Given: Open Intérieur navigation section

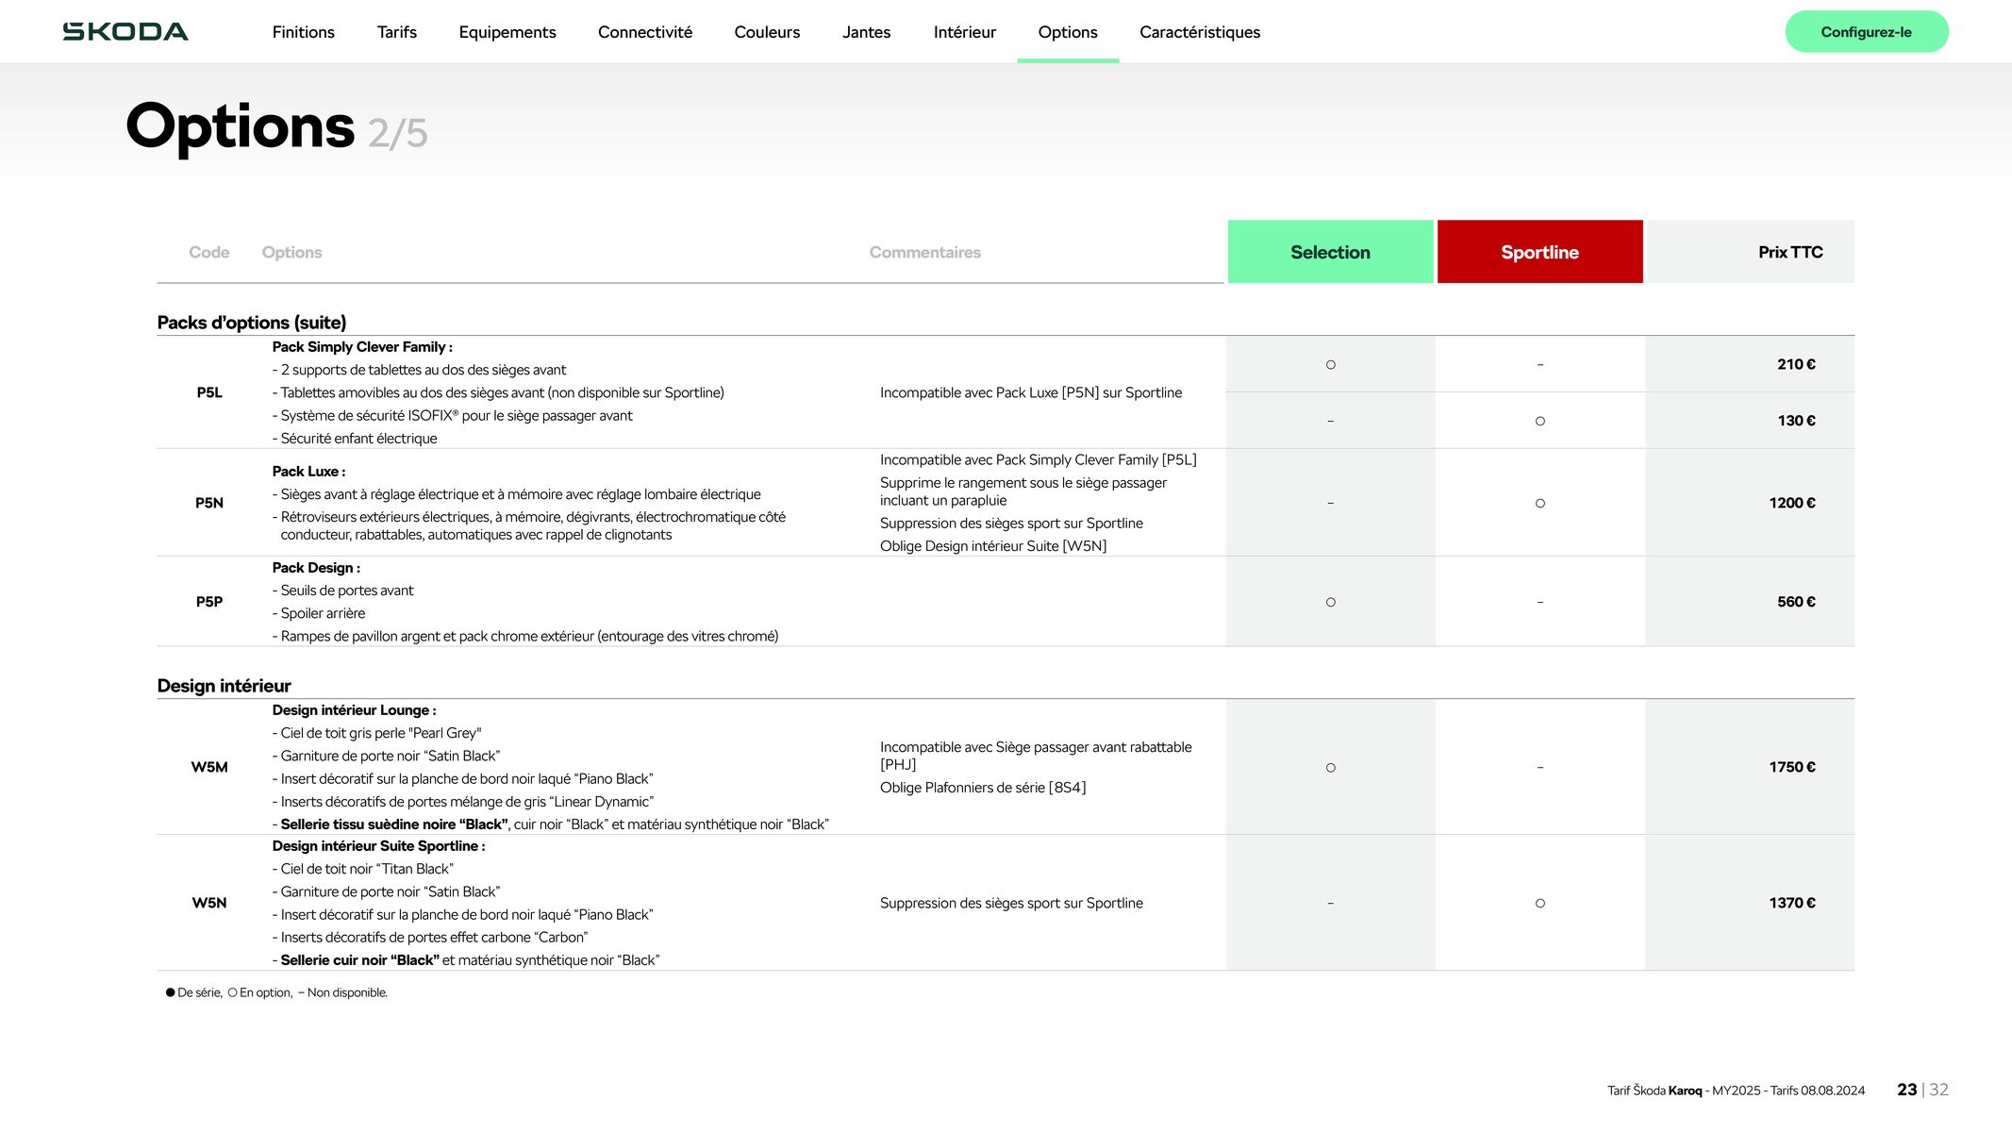Looking at the screenshot, I should (963, 30).
